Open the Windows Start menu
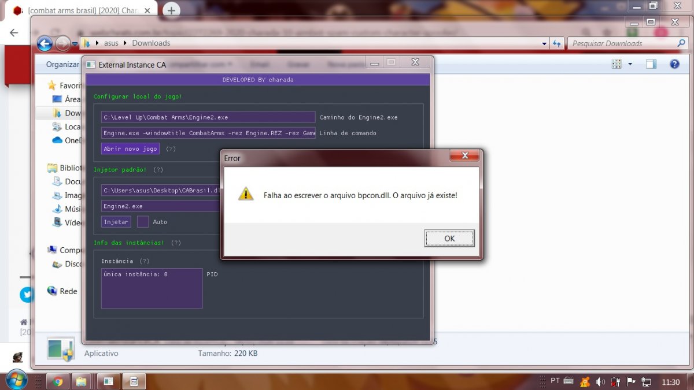Screen dimensions: 694x390 16,381
